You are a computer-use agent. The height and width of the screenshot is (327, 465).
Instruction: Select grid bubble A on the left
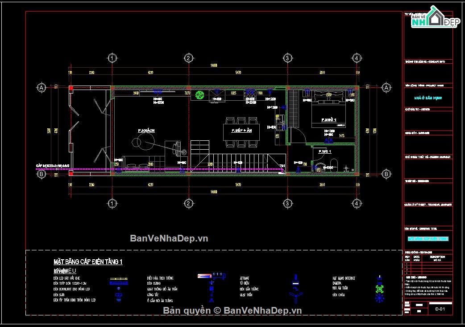[x=41, y=88]
